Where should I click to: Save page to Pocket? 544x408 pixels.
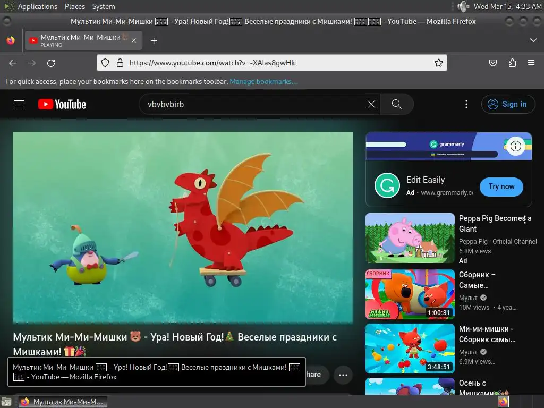(492, 63)
